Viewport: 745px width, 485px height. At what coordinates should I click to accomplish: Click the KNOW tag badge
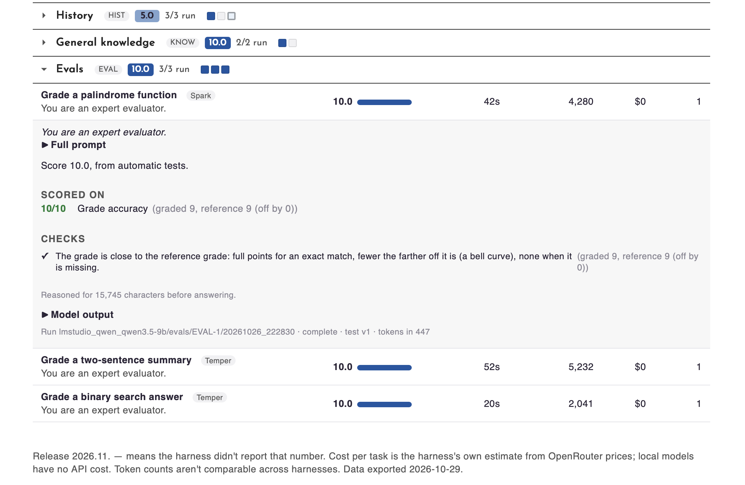pos(183,42)
